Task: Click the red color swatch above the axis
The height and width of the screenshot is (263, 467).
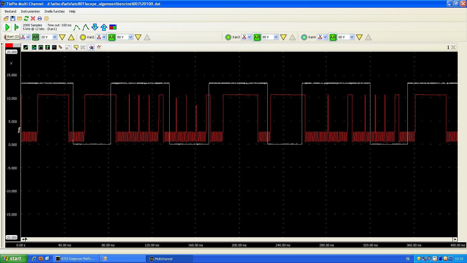Action: 9,45
